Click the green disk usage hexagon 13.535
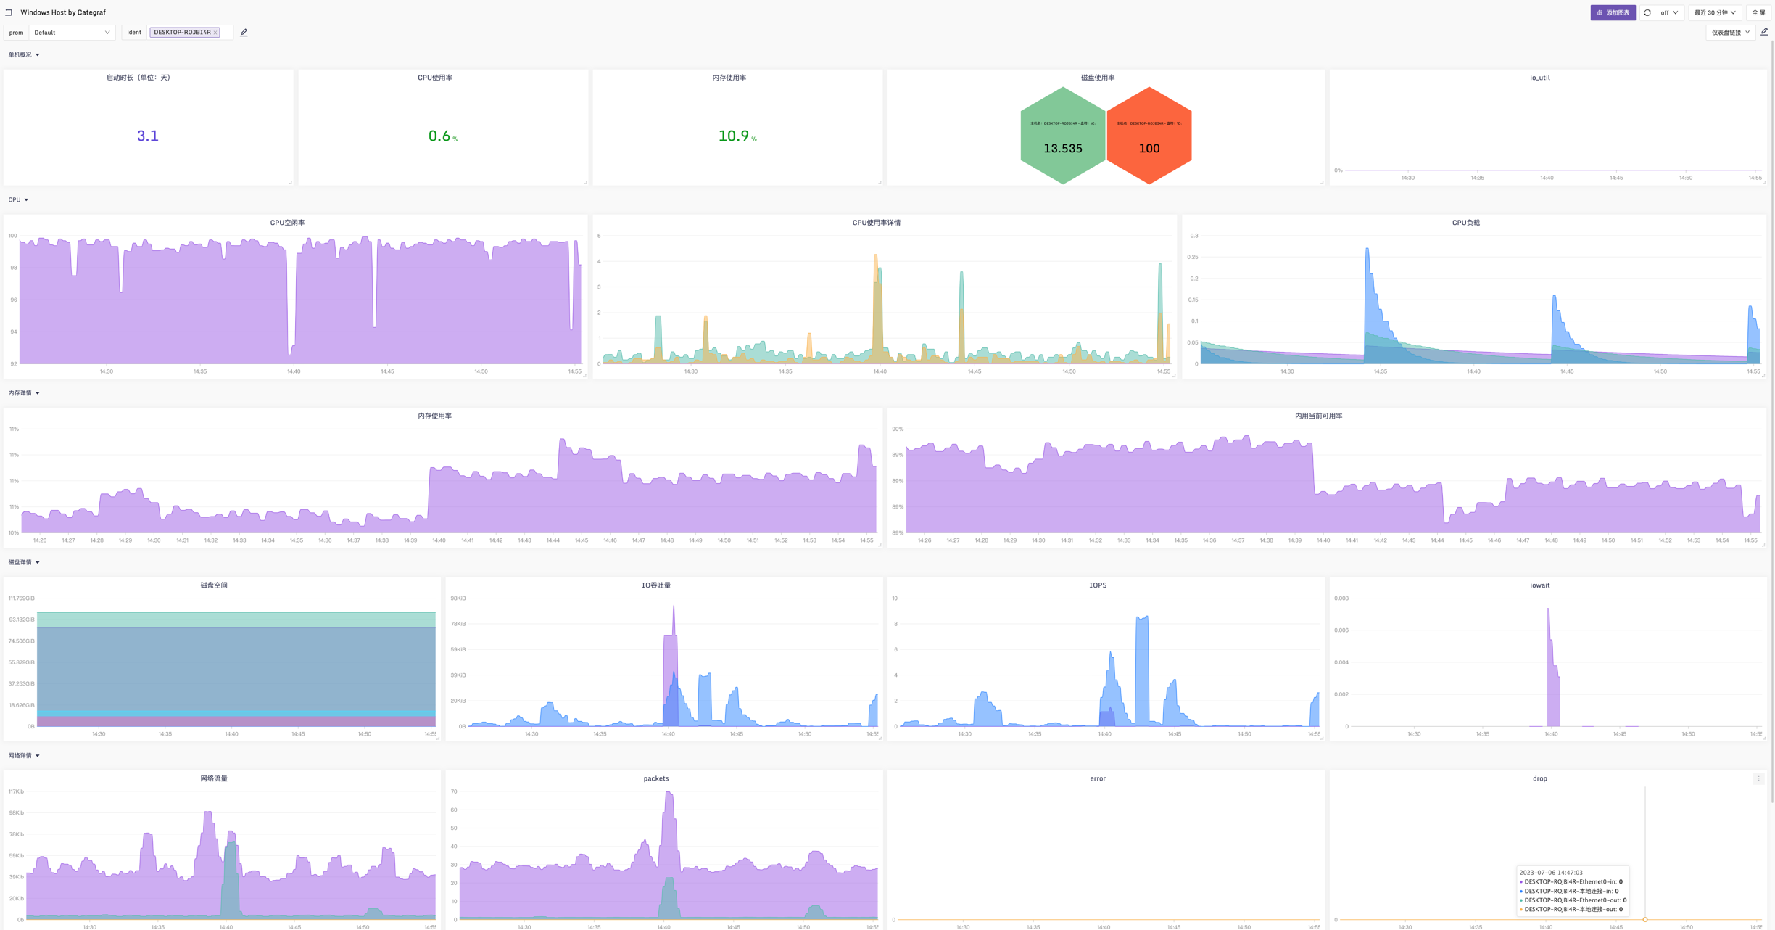The image size is (1775, 930). tap(1062, 136)
